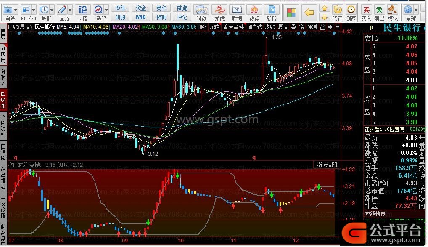
Task: Open the 数据 PE data icon
Action: pyautogui.click(x=237, y=10)
